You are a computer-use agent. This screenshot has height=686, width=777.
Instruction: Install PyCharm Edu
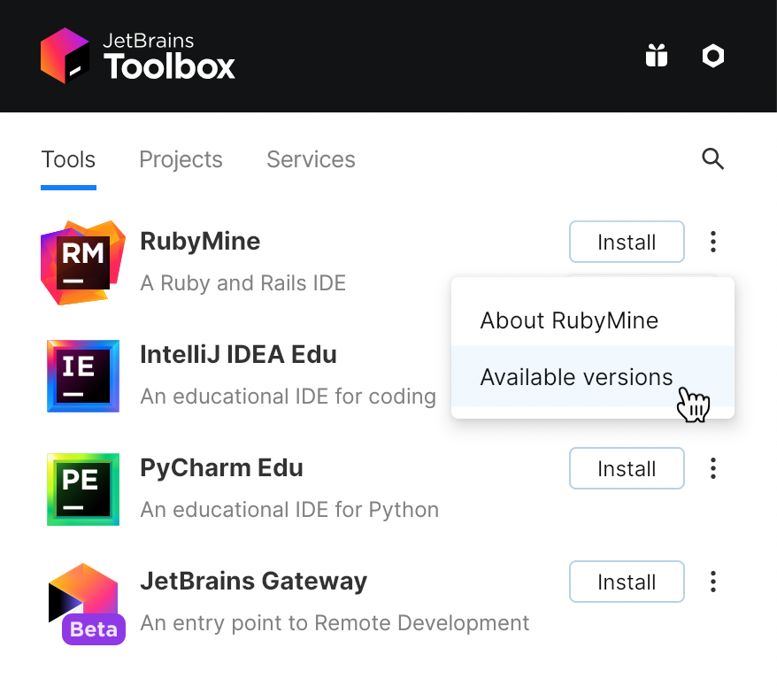[627, 468]
